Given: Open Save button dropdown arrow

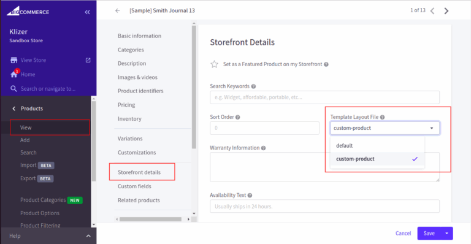Looking at the screenshot, I should 446,233.
